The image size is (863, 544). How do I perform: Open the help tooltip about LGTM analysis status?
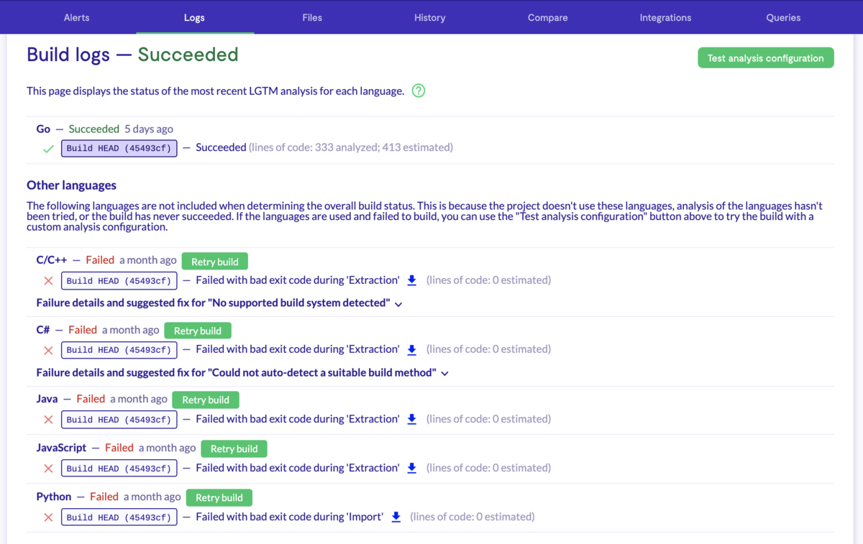(x=418, y=91)
